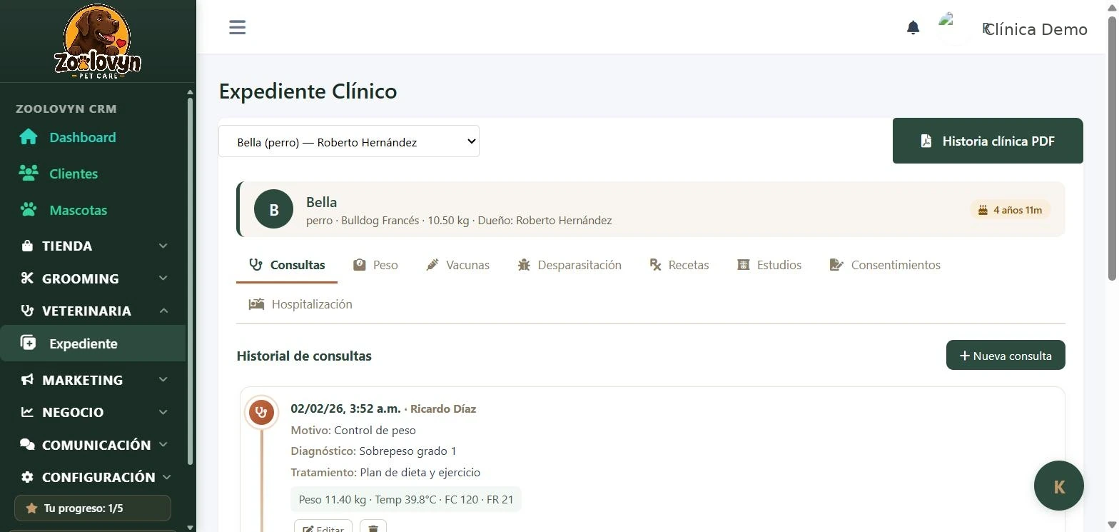The width and height of the screenshot is (1119, 532).
Task: Click the vitals line Peso 11.40 kg
Action: click(x=406, y=499)
